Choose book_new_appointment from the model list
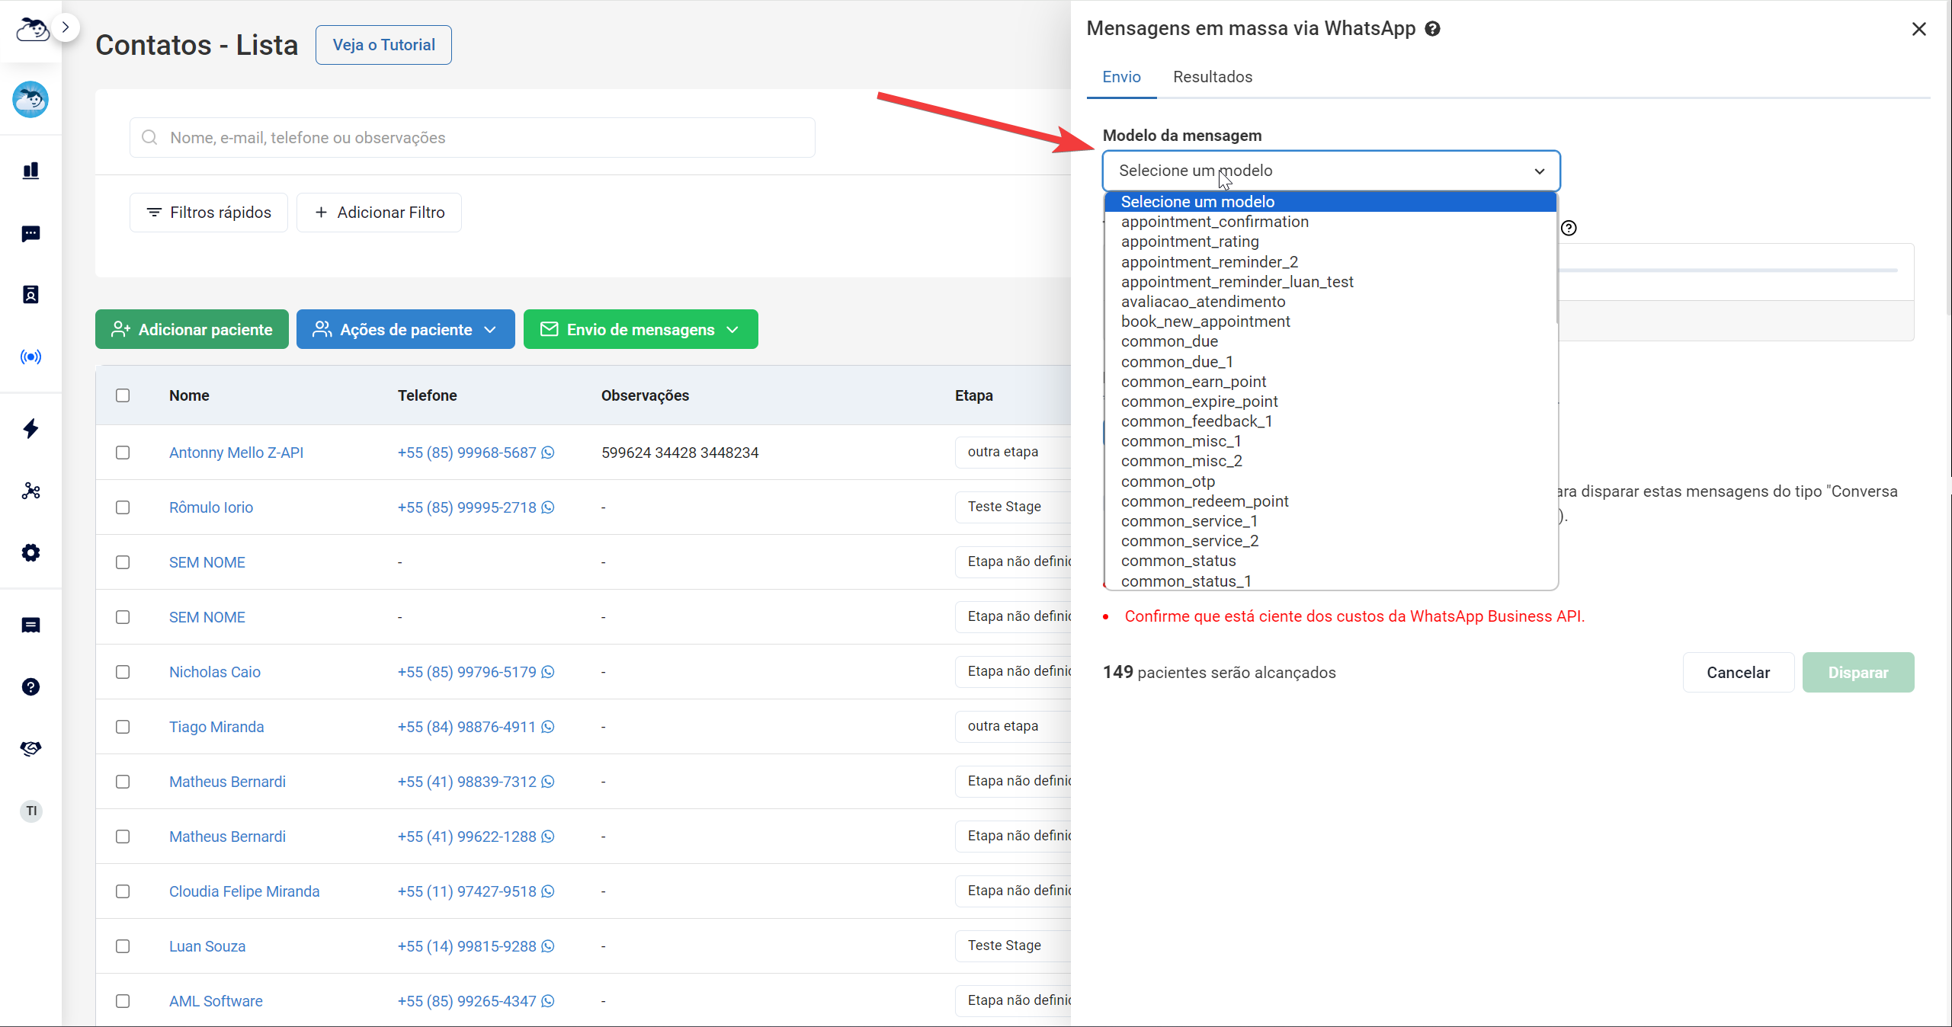The image size is (1952, 1027). [1330, 322]
